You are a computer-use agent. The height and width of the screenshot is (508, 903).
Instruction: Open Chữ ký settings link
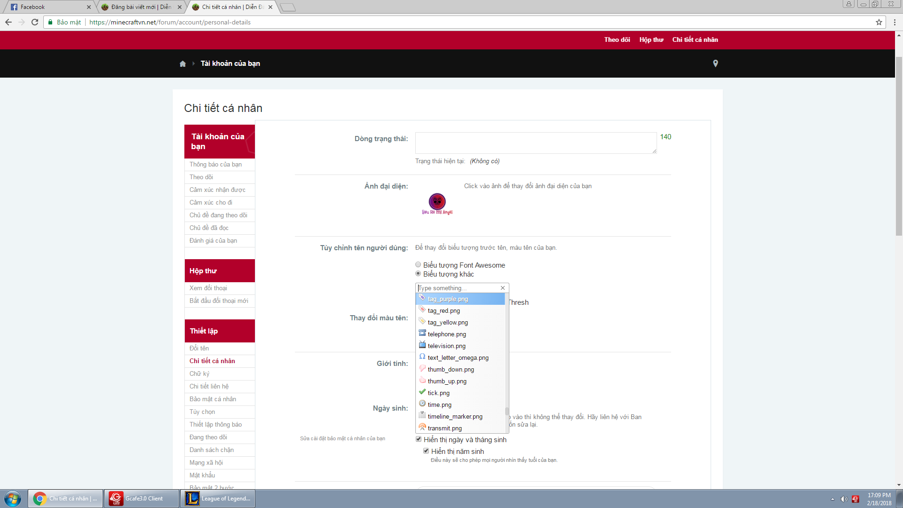tap(199, 373)
